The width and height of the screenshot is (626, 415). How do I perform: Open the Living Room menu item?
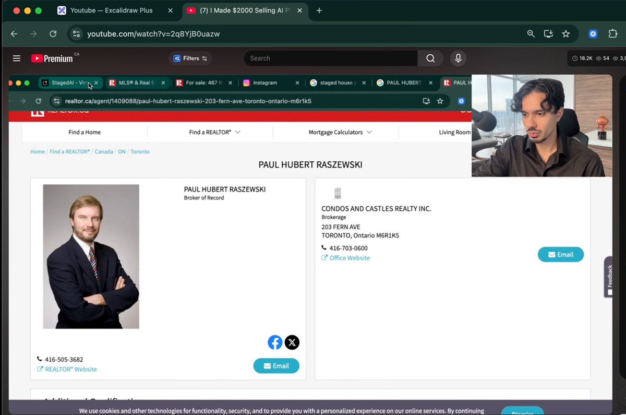(x=455, y=133)
